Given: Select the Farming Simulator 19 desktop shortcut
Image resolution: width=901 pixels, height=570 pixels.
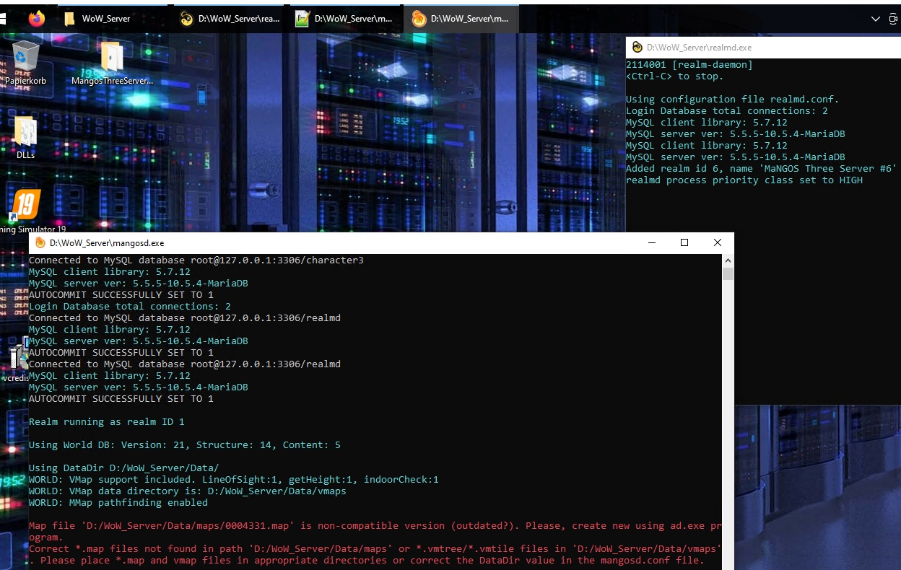Looking at the screenshot, I should click(26, 211).
